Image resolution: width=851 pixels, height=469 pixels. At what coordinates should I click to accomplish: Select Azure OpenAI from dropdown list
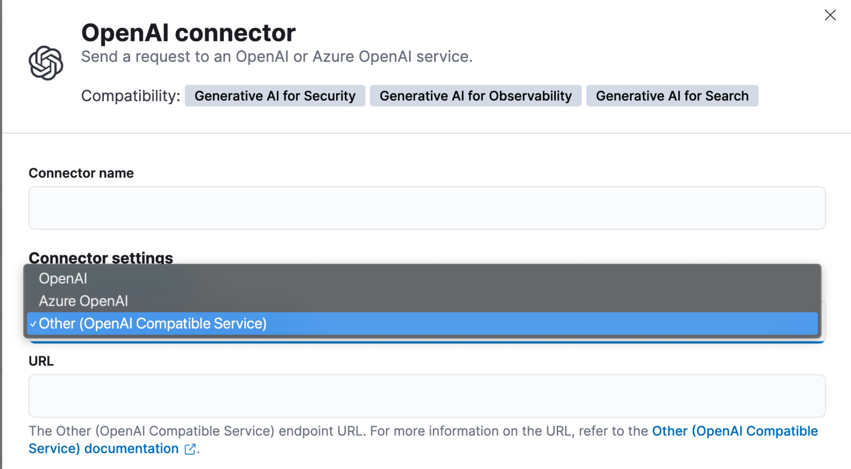(83, 301)
